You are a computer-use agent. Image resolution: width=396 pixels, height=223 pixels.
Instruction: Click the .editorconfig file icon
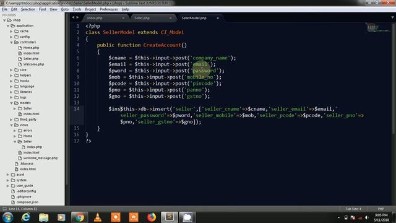tap(13, 191)
